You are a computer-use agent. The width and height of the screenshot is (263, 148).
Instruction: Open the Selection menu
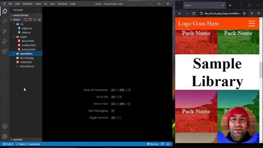[x=28, y=4]
